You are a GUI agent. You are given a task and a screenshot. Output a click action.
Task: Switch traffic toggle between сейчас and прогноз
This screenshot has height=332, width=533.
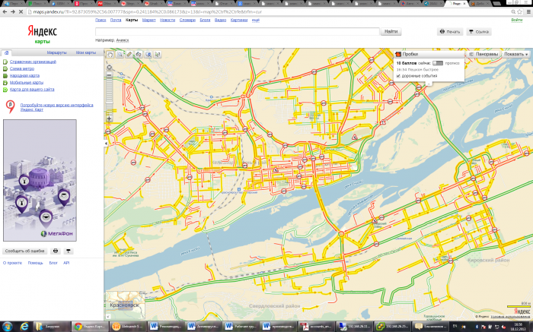tap(437, 63)
